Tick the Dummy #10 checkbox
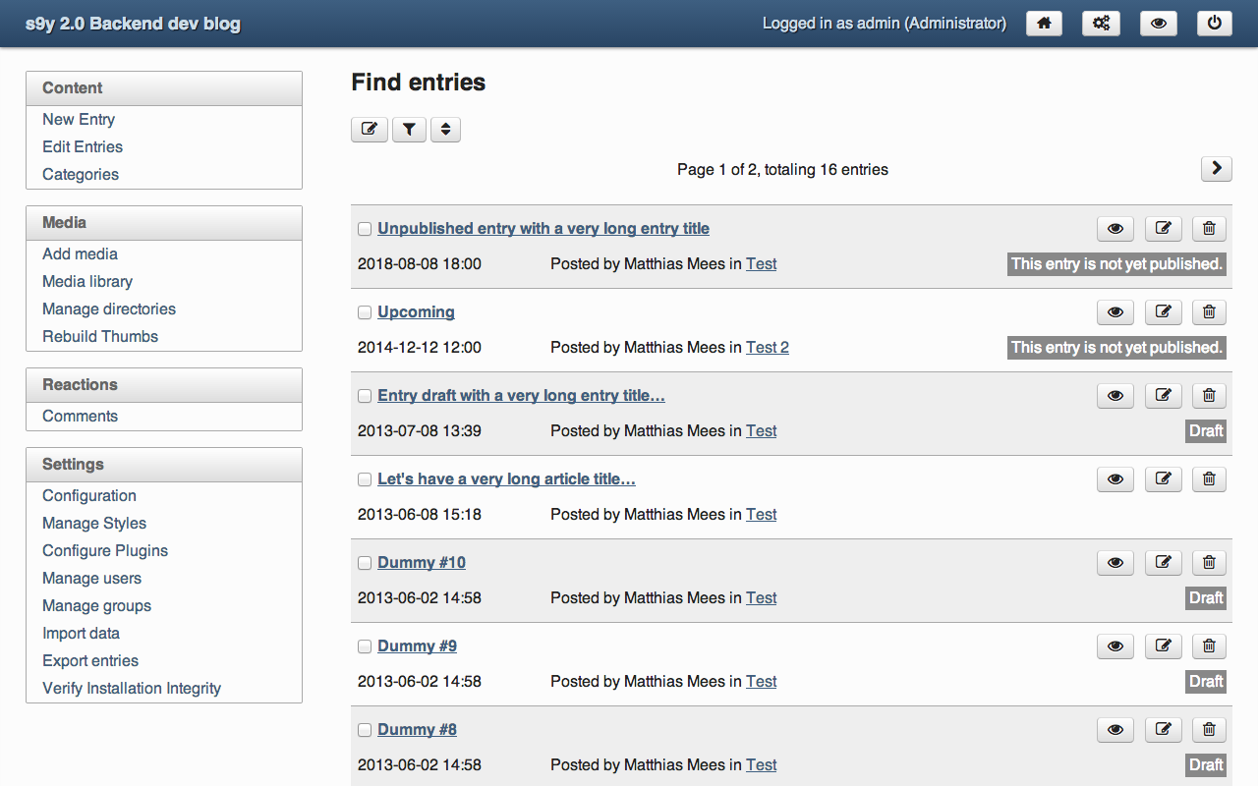The image size is (1258, 786). [x=365, y=563]
